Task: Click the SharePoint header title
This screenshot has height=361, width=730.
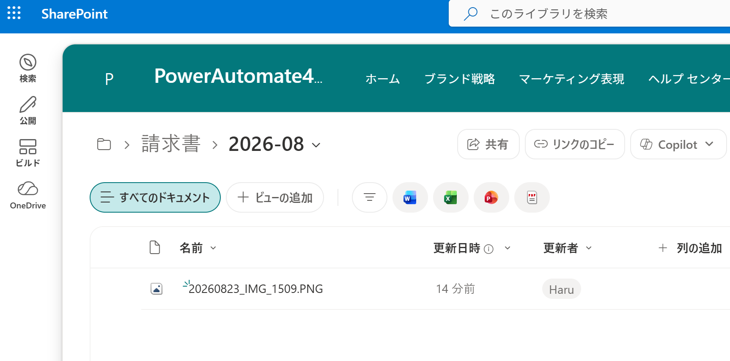Action: (x=74, y=14)
